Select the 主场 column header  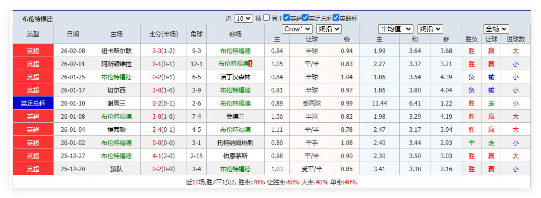tap(116, 34)
